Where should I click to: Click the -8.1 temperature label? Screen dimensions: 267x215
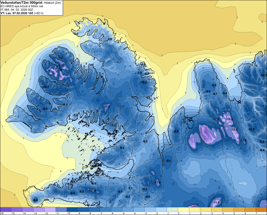pos(215,94)
